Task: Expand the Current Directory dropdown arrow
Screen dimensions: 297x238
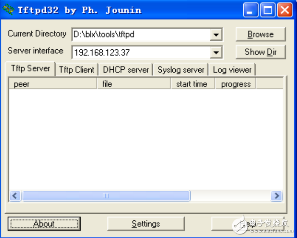Action: pos(216,34)
